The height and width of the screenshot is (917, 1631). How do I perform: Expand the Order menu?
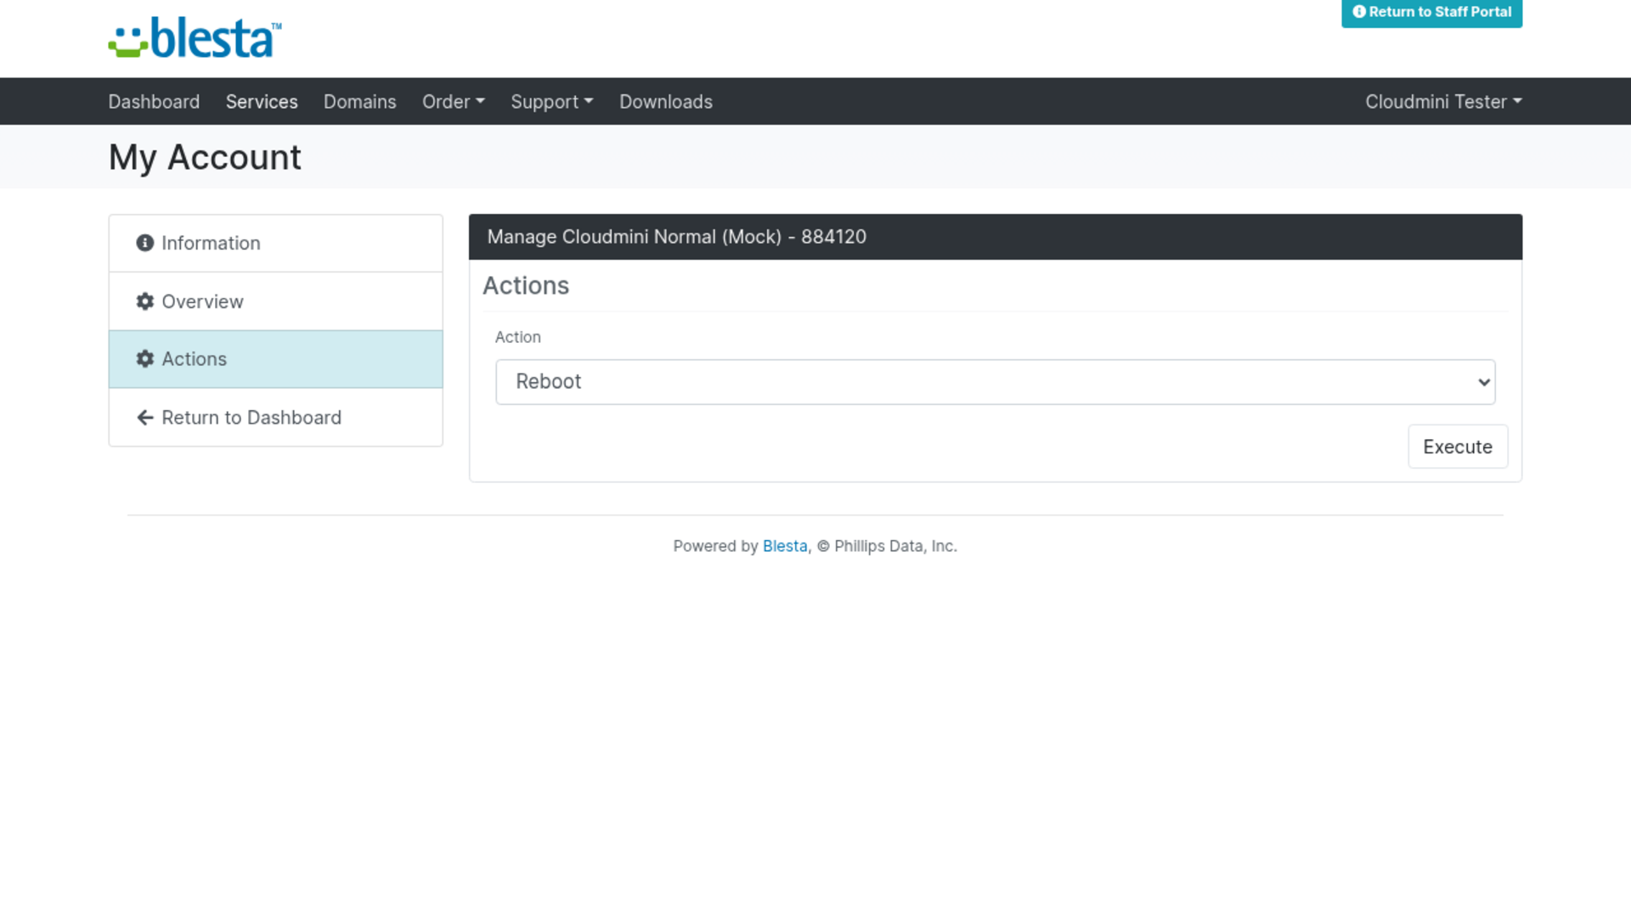coord(454,102)
